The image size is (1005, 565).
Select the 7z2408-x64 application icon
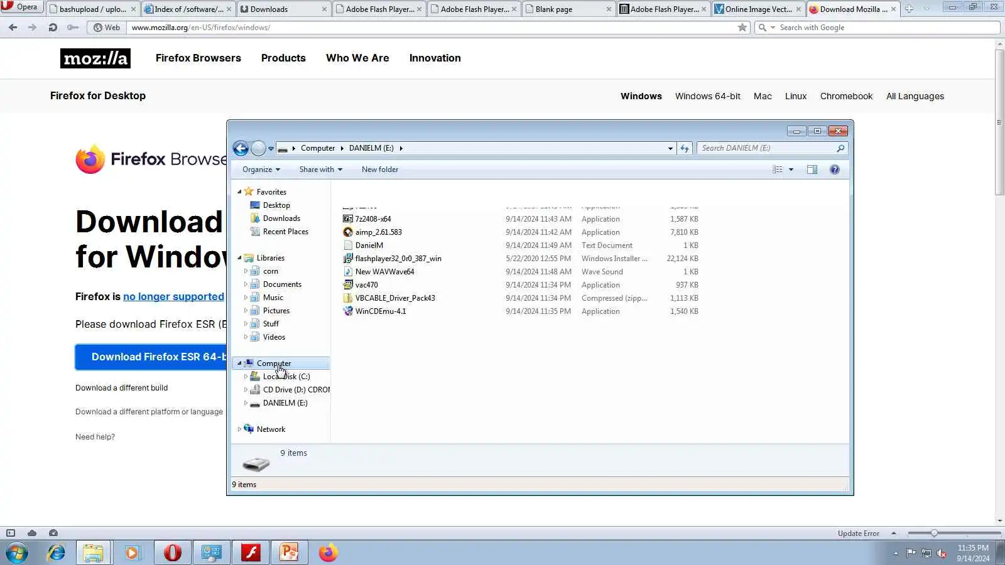coord(348,219)
